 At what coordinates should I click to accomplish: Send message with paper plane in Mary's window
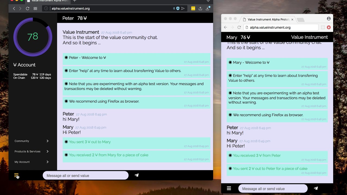coord(316,188)
